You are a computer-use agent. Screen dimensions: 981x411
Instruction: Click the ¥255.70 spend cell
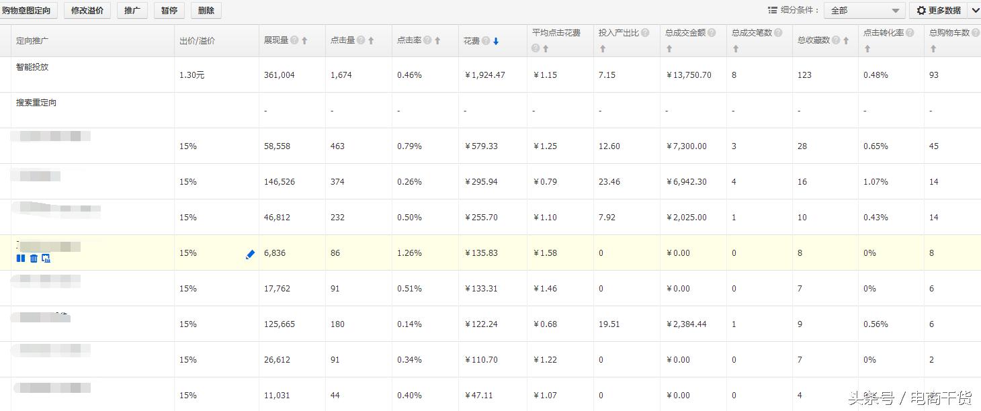coord(482,218)
